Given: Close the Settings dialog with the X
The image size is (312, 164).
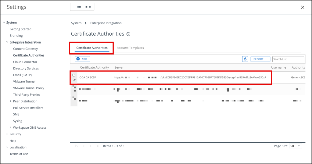Looking at the screenshot, I should 303,7.
